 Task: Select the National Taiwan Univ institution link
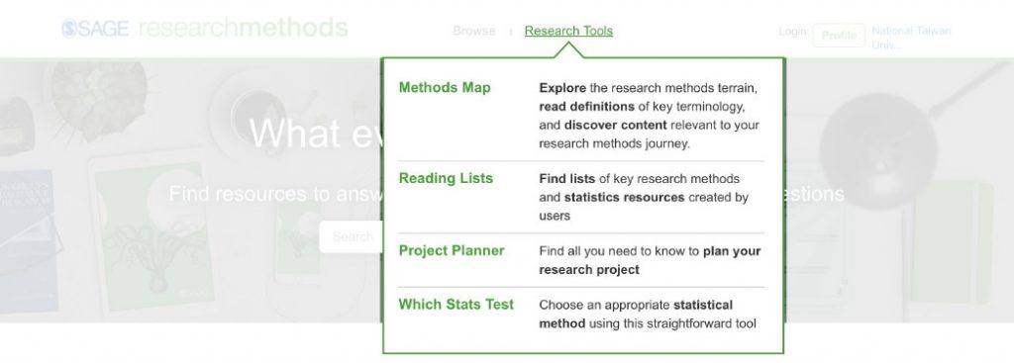[x=911, y=38]
